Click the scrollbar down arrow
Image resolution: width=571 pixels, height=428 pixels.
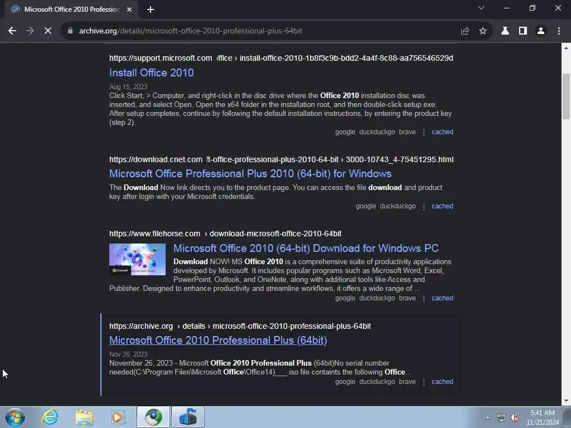click(566, 401)
